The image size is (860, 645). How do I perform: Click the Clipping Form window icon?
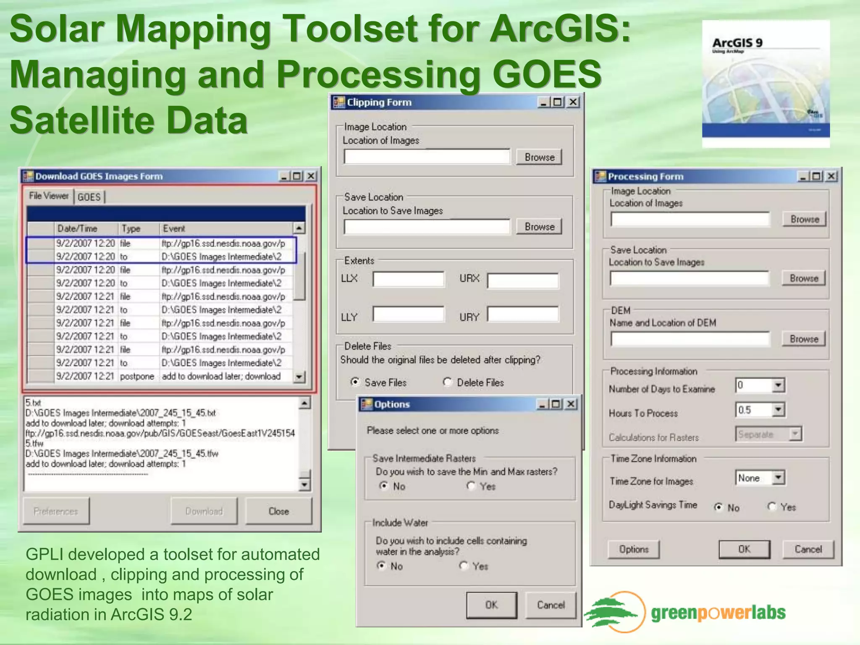(x=339, y=102)
